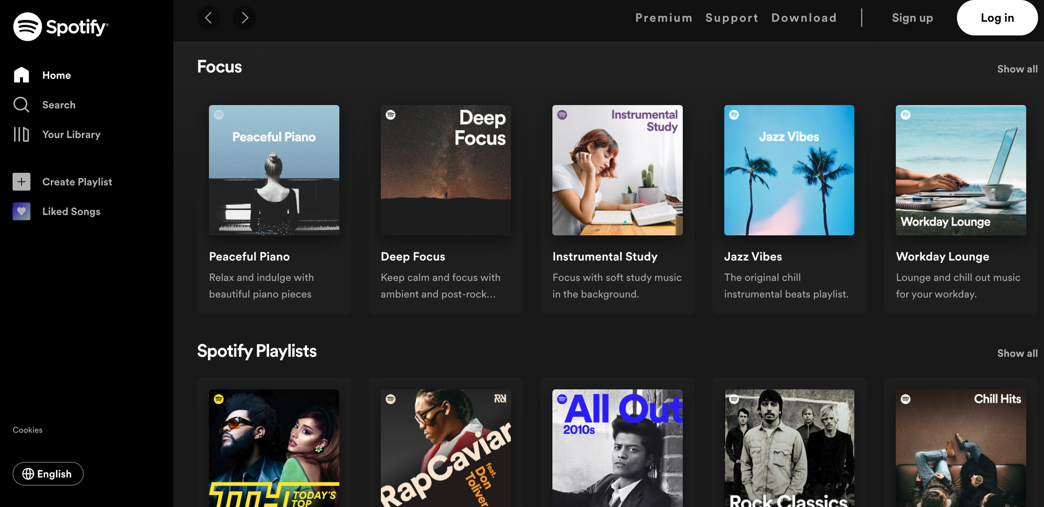Viewport: 1044px width, 507px height.
Task: Click the Download link
Action: point(803,18)
